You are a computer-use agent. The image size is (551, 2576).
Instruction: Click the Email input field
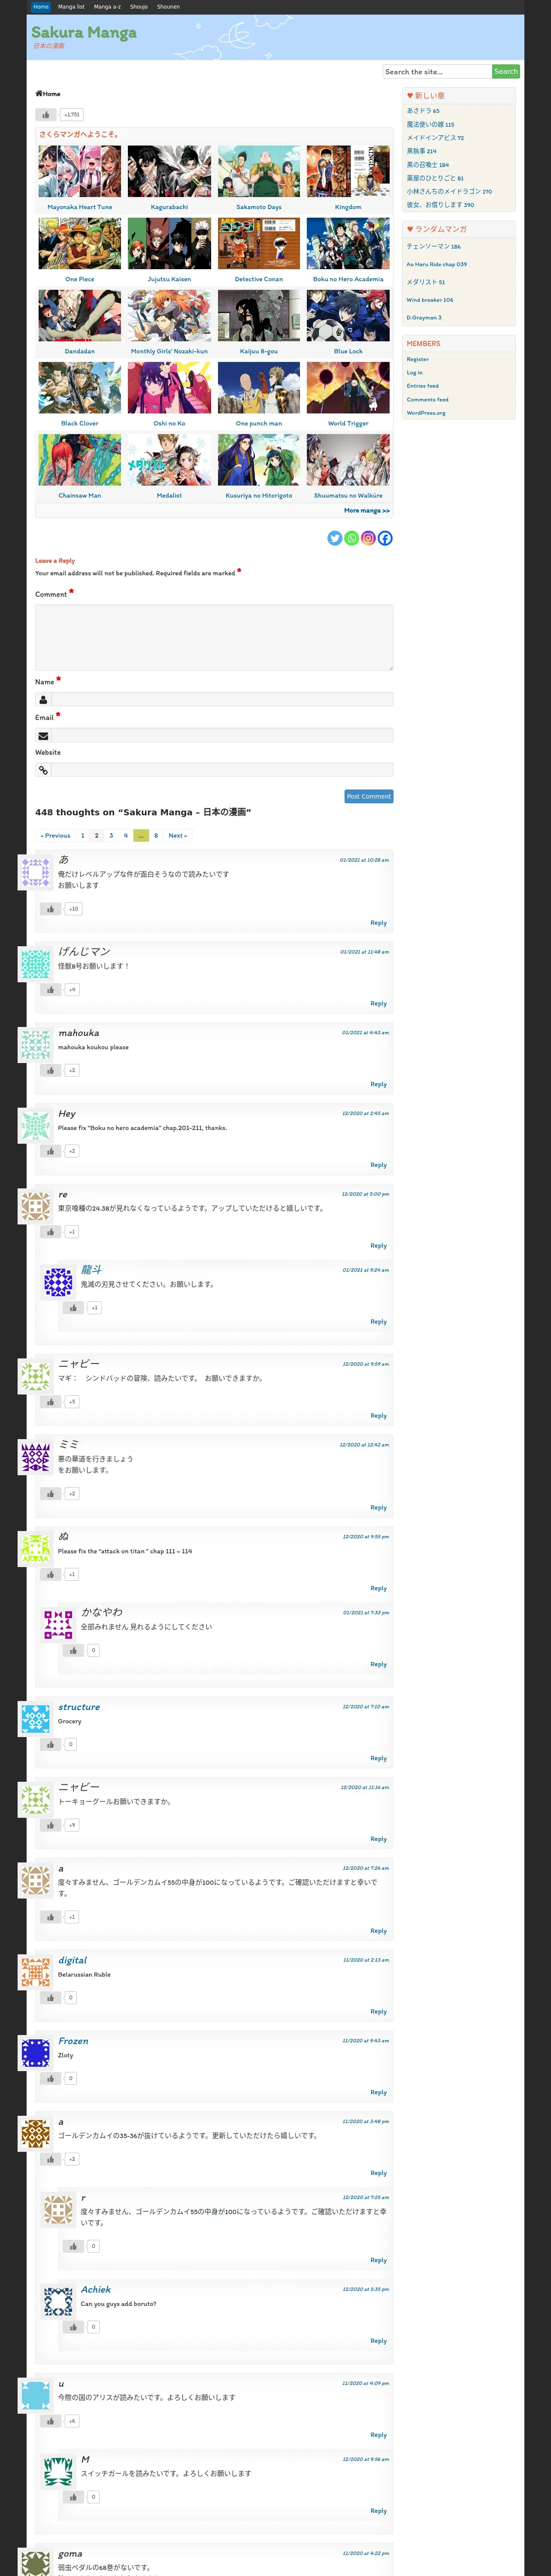pos(222,735)
